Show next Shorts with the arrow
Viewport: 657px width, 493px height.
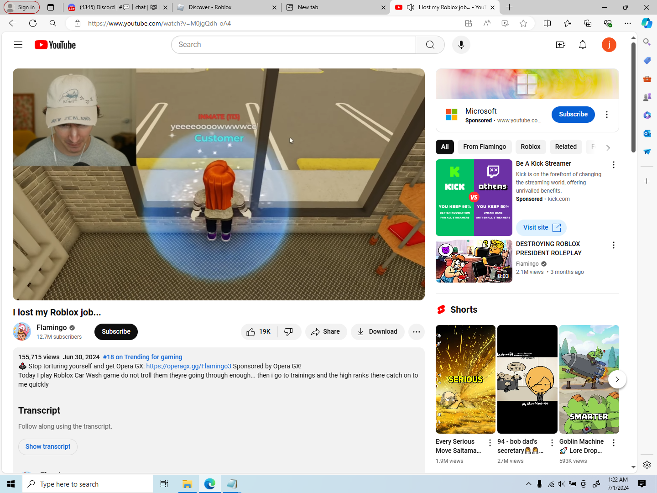pos(617,379)
